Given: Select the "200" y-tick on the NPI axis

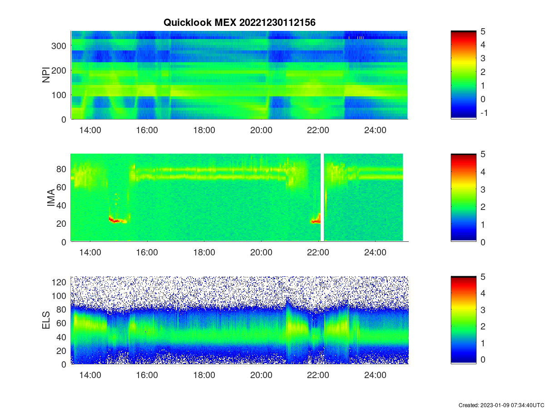Looking at the screenshot, I should click(x=59, y=70).
